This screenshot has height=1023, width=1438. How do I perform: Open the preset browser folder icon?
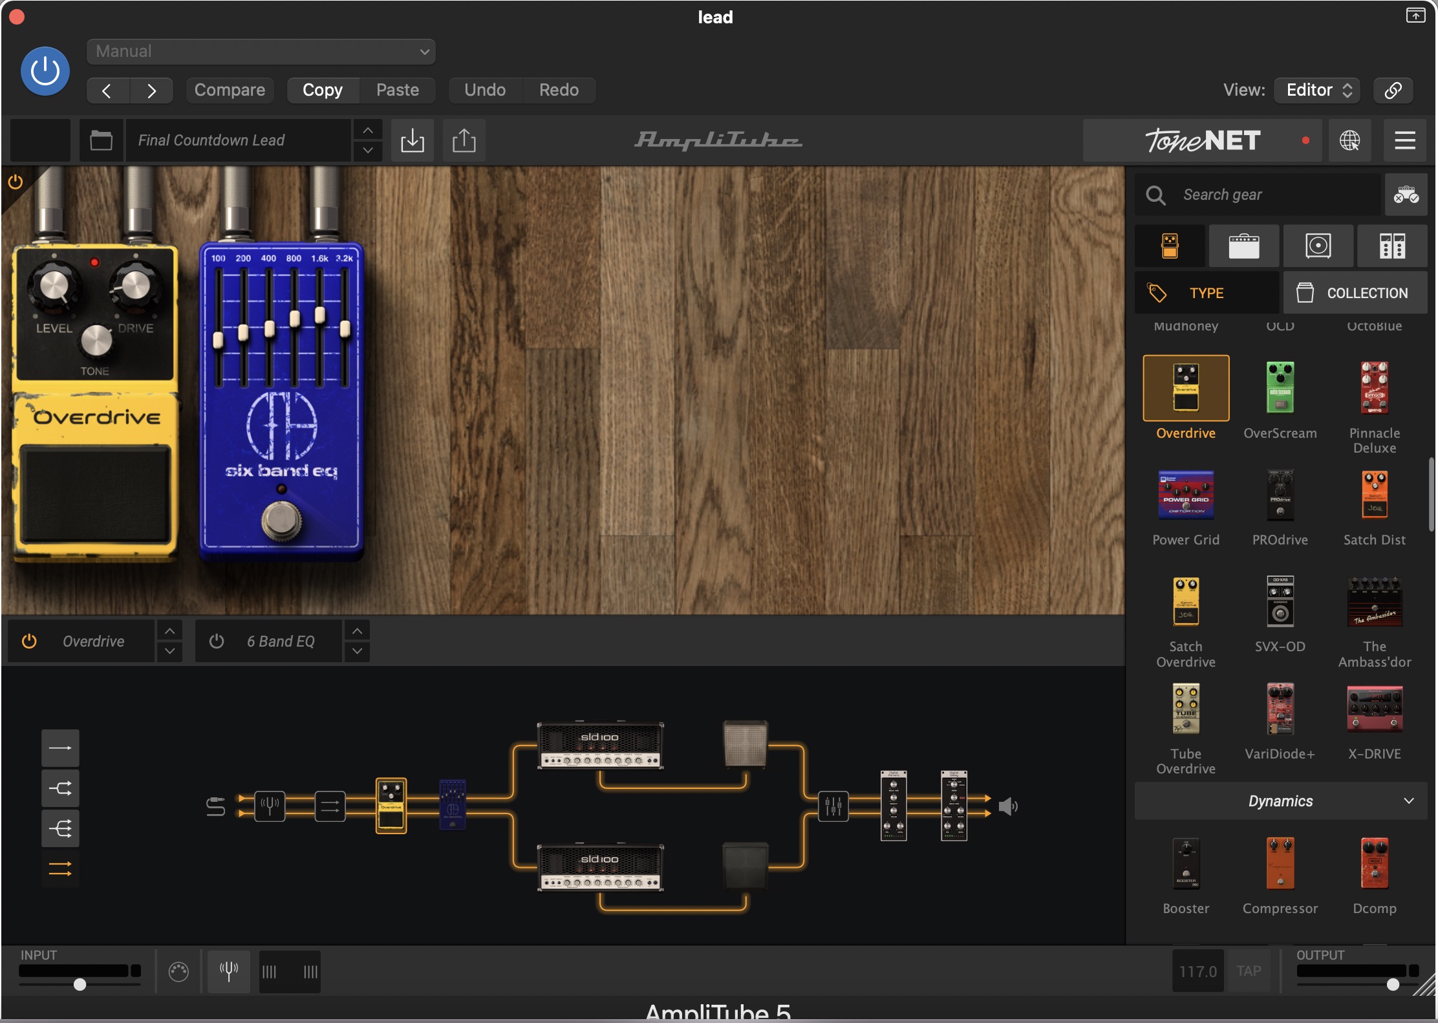(x=101, y=140)
